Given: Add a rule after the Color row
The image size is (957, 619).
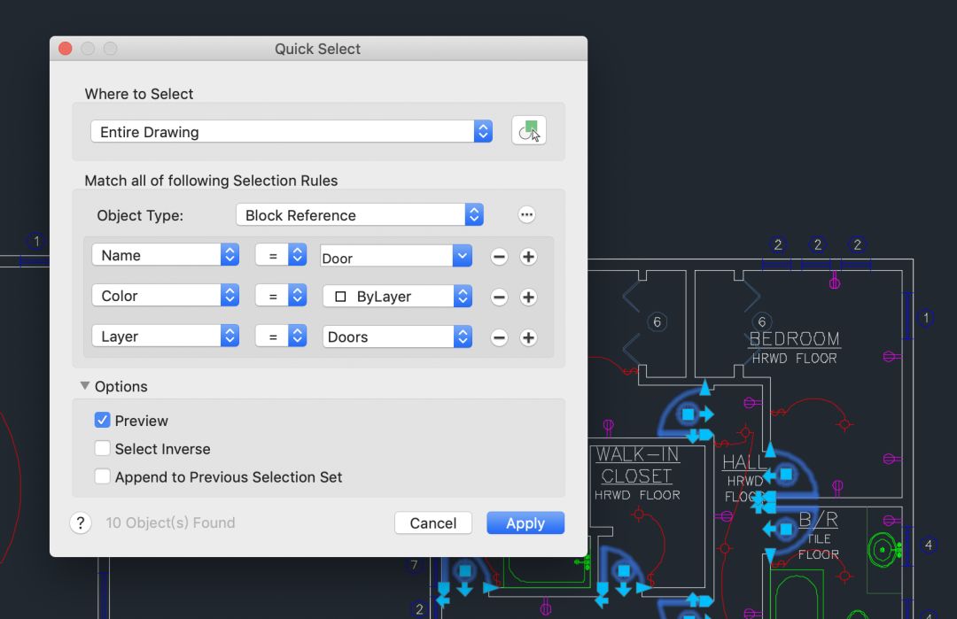Looking at the screenshot, I should point(528,297).
